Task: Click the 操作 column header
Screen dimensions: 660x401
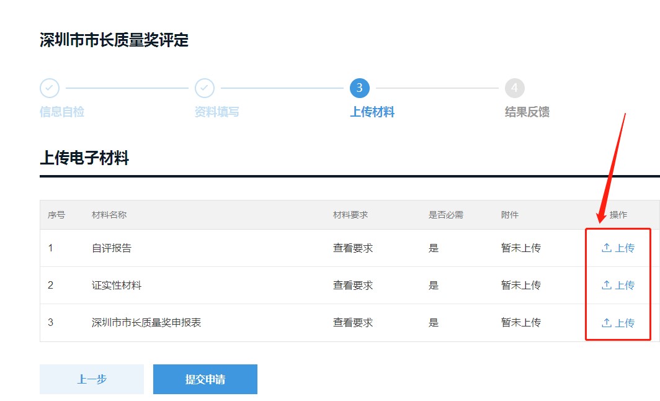Action: 618,215
